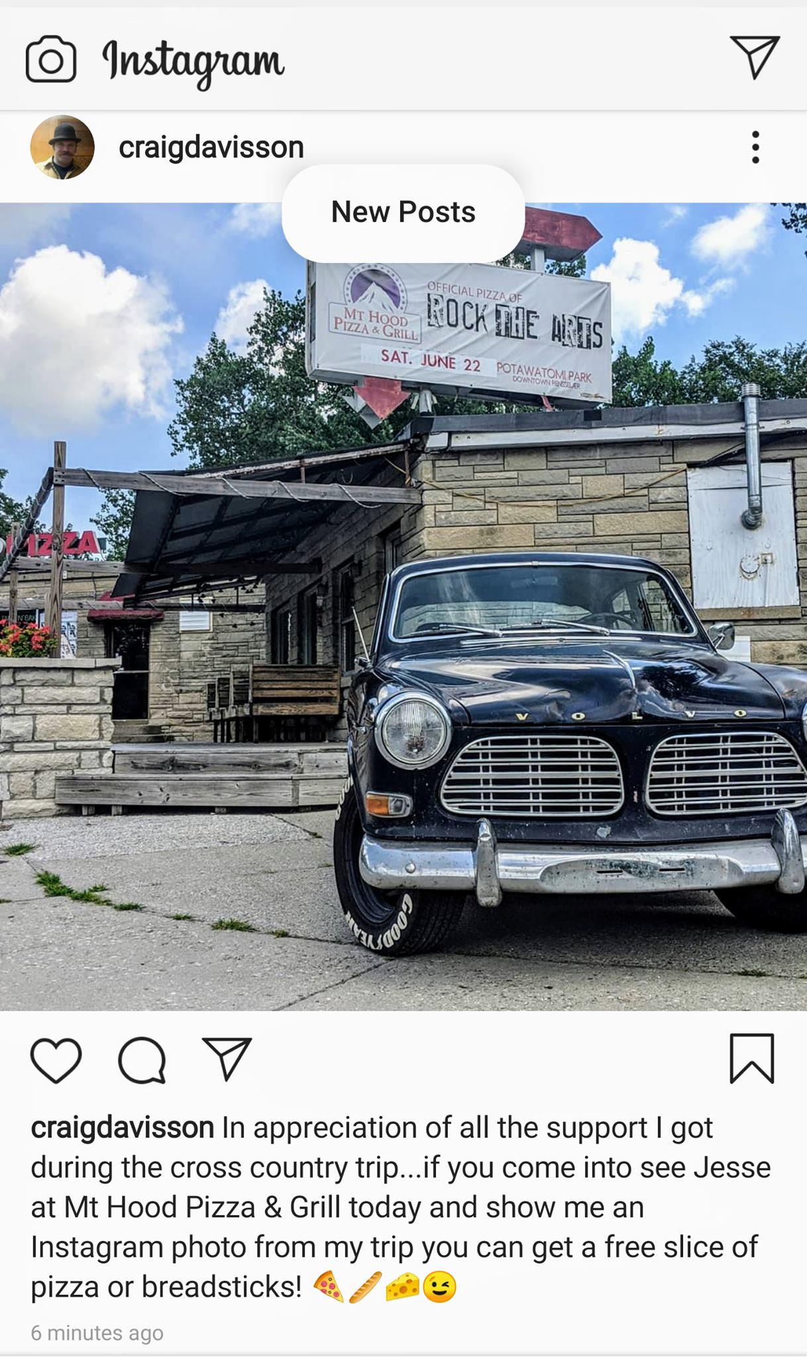This screenshot has height=1357, width=807.
Task: Open direct messages paper plane icon
Action: 755,57
